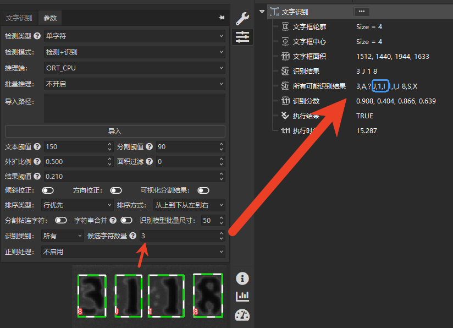Select the score values 0.908, 0.404, 0.866, 0.639
The width and height of the screenshot is (453, 328).
(x=396, y=101)
